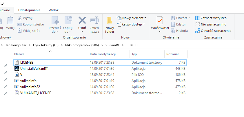Click the Usuń red X icon
This screenshot has height=117, width=244.
click(x=82, y=20)
